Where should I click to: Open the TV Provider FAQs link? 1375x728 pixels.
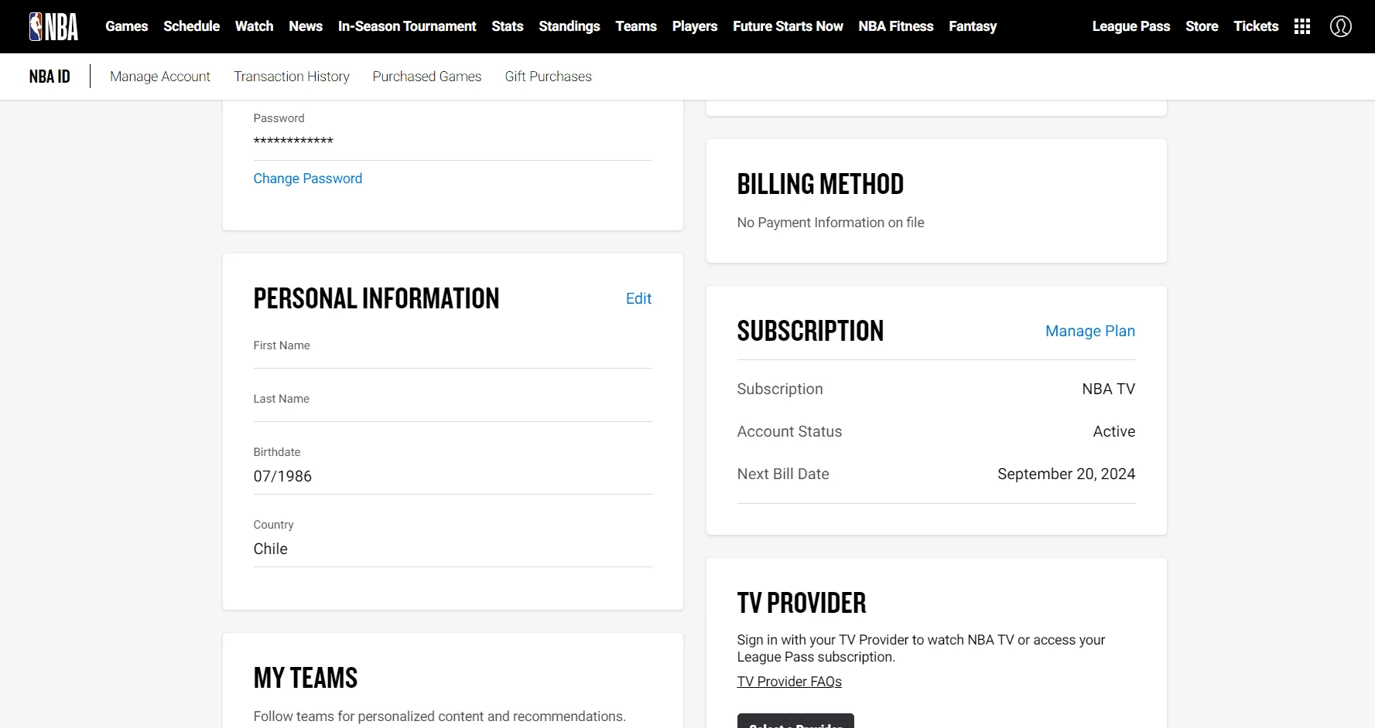coord(789,682)
